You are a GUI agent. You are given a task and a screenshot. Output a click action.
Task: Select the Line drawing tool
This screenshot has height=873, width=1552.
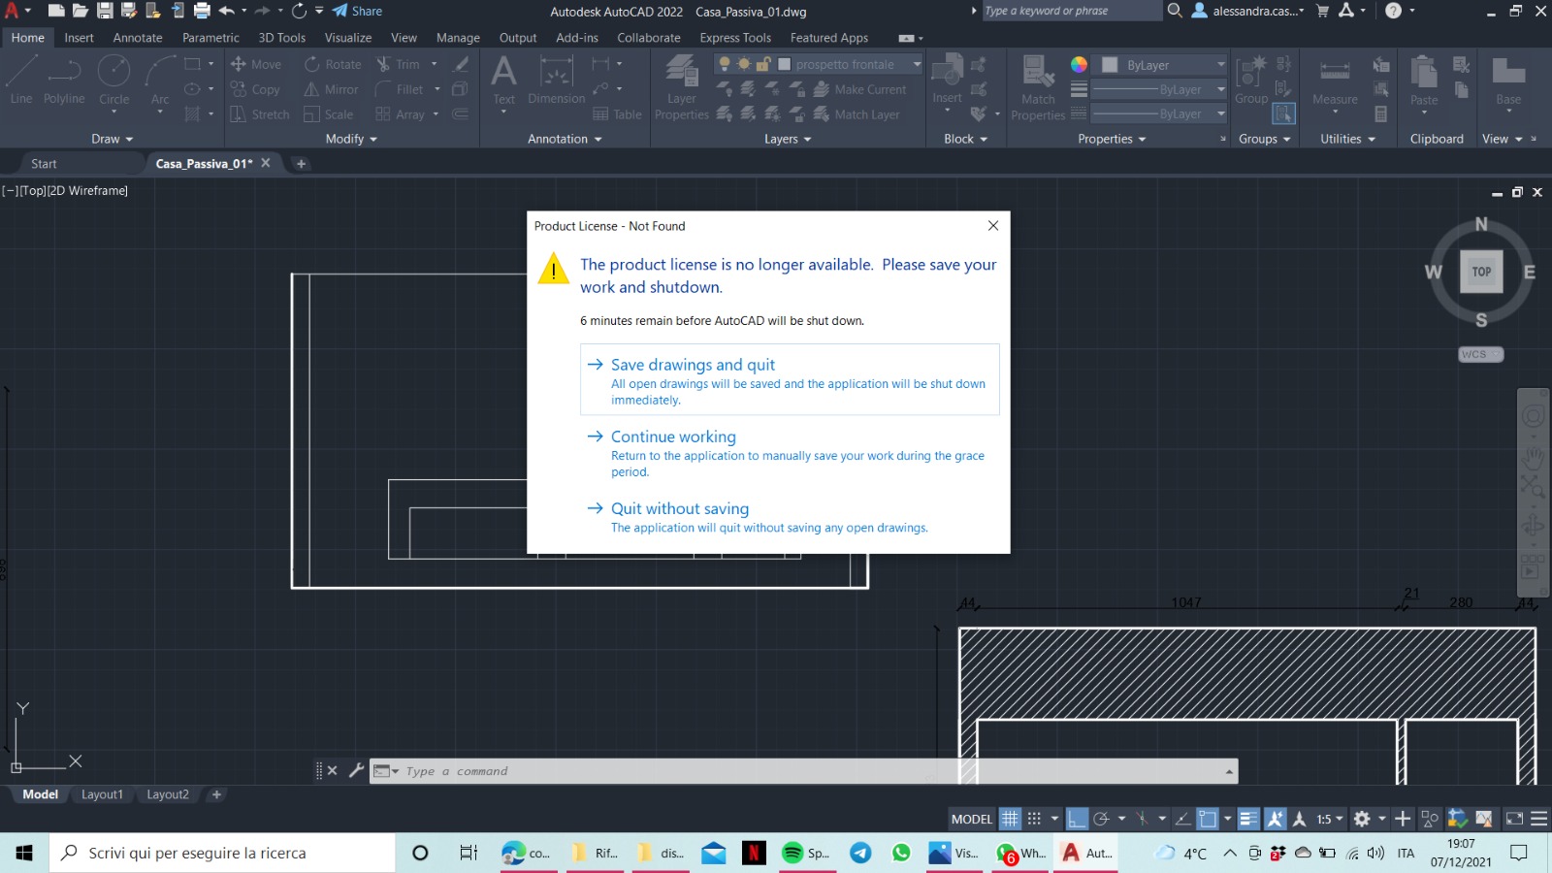[20, 82]
